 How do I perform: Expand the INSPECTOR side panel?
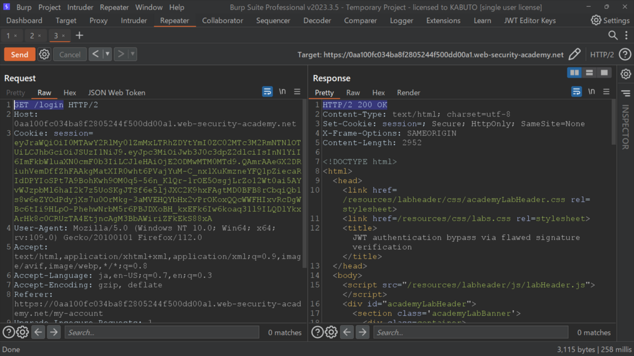pyautogui.click(x=626, y=127)
